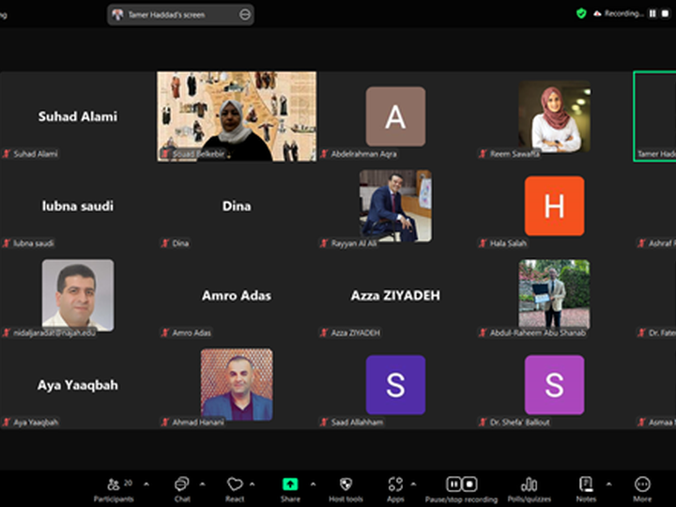Select Abdelrahman Aqra's avatar A tile
676x507 pixels.
pos(395,116)
